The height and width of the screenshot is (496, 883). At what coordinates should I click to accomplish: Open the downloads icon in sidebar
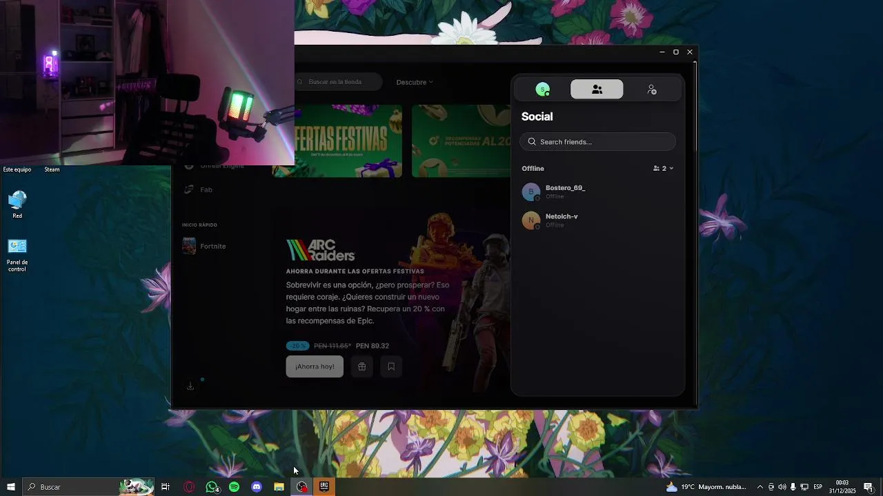190,386
